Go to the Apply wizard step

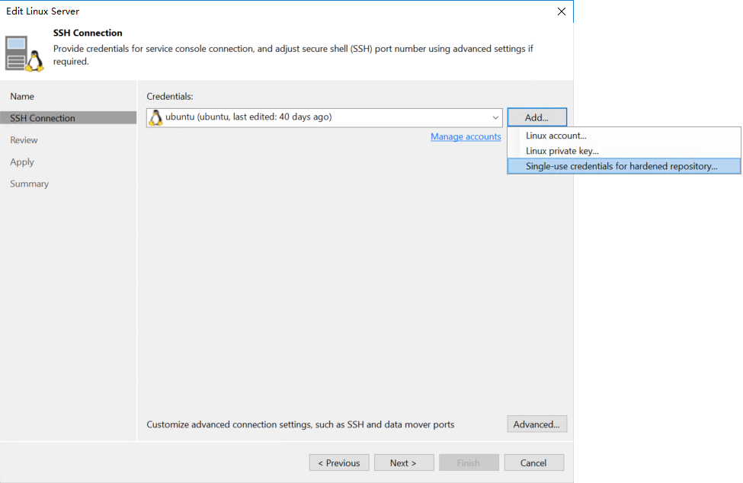point(22,162)
